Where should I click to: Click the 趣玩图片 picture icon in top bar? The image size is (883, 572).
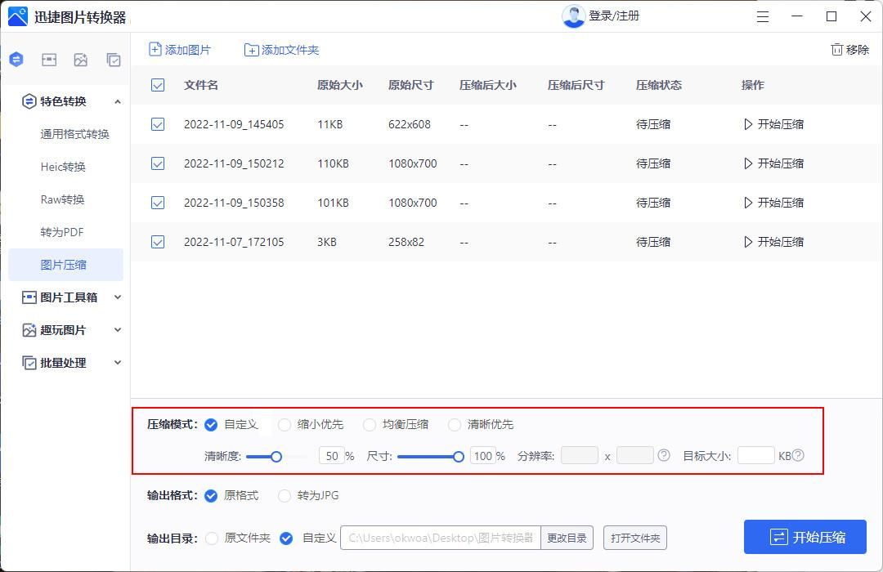point(81,59)
